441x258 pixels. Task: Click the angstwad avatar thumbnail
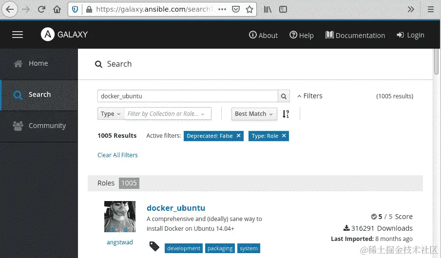coord(120,217)
